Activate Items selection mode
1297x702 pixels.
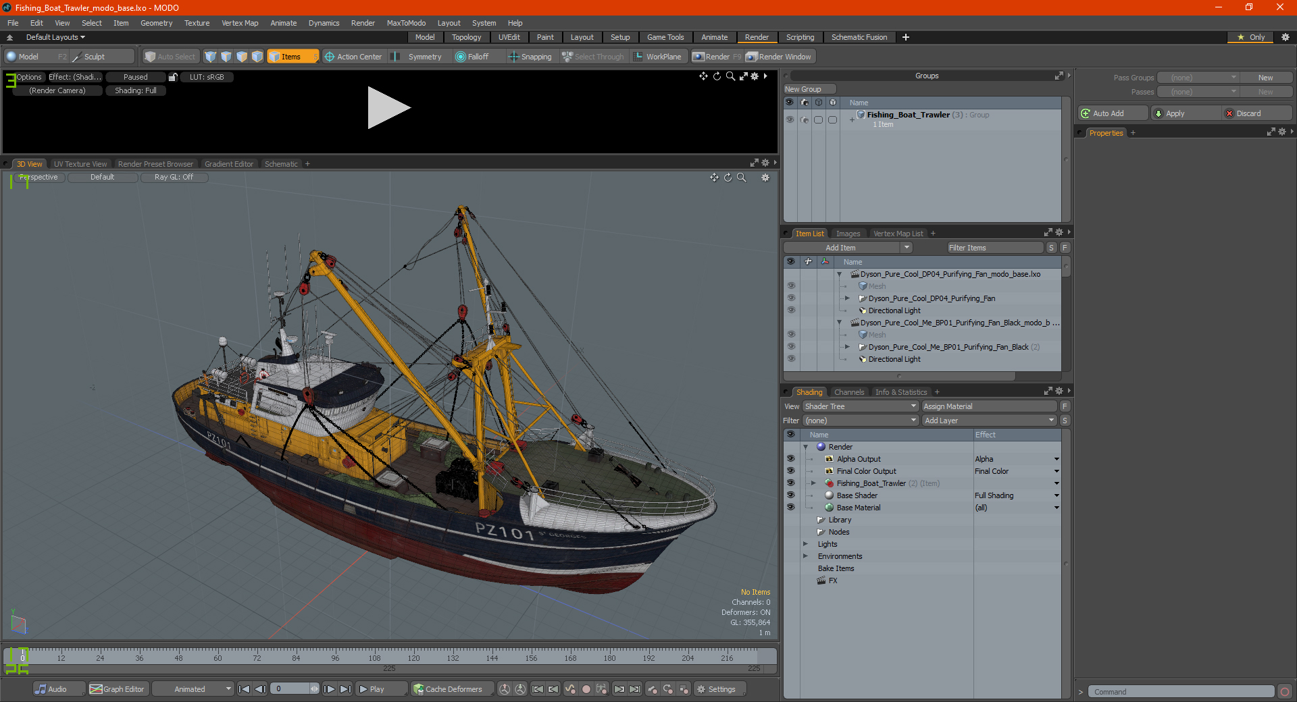(293, 57)
